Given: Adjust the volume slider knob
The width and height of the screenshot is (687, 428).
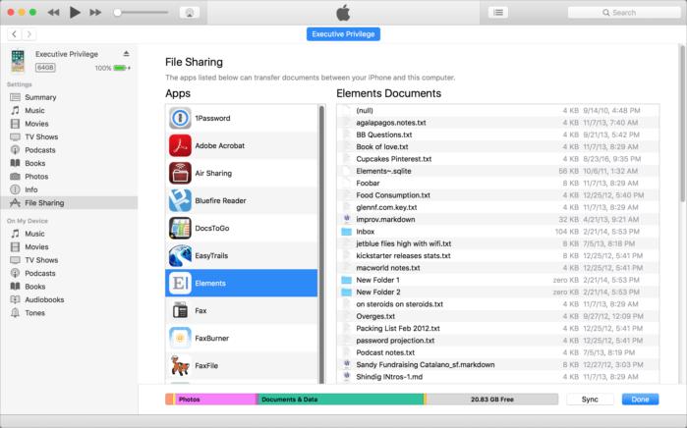Looking at the screenshot, I should pos(117,12).
